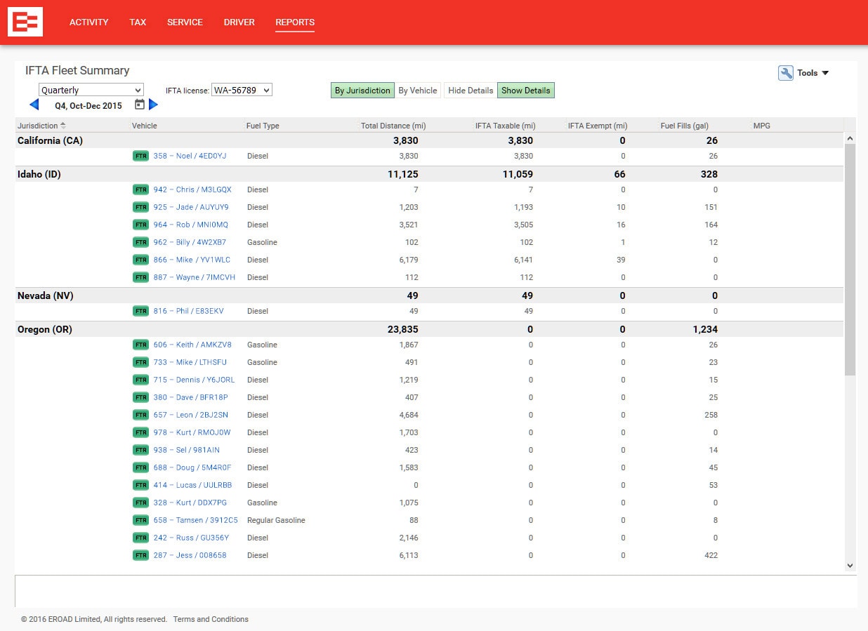The width and height of the screenshot is (868, 631).
Task: Open the Quarterly period dropdown
Action: (x=91, y=90)
